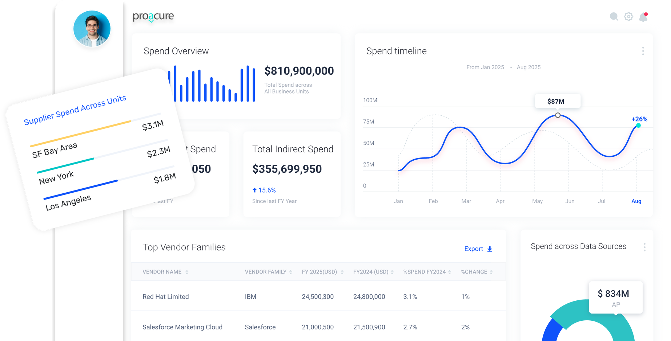
Task: Click Aug 2025 date end
Action: (529, 67)
